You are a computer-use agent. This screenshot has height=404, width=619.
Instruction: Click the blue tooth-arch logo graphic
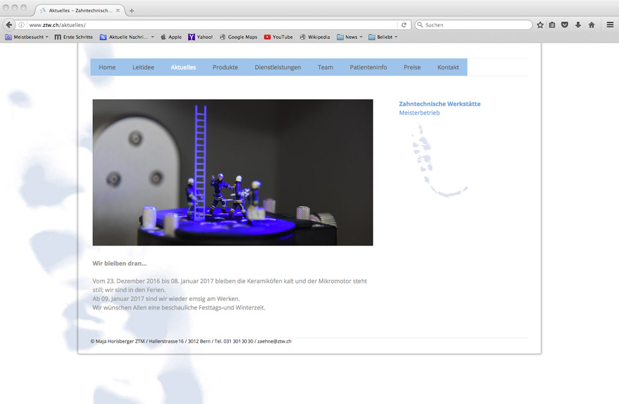(438, 160)
